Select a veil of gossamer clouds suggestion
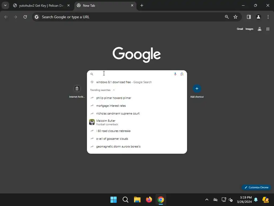The width and height of the screenshot is (274, 206). tap(137, 139)
